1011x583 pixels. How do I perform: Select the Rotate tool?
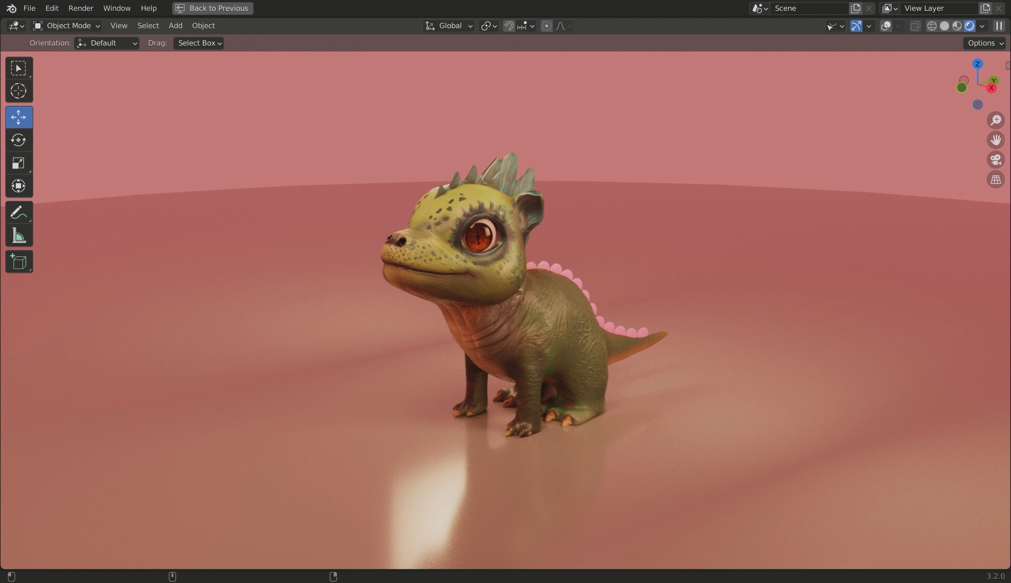pyautogui.click(x=18, y=140)
